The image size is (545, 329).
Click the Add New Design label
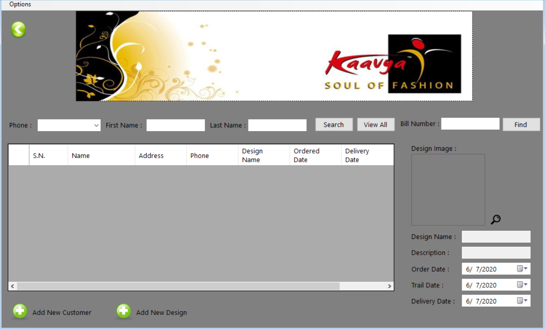point(161,312)
